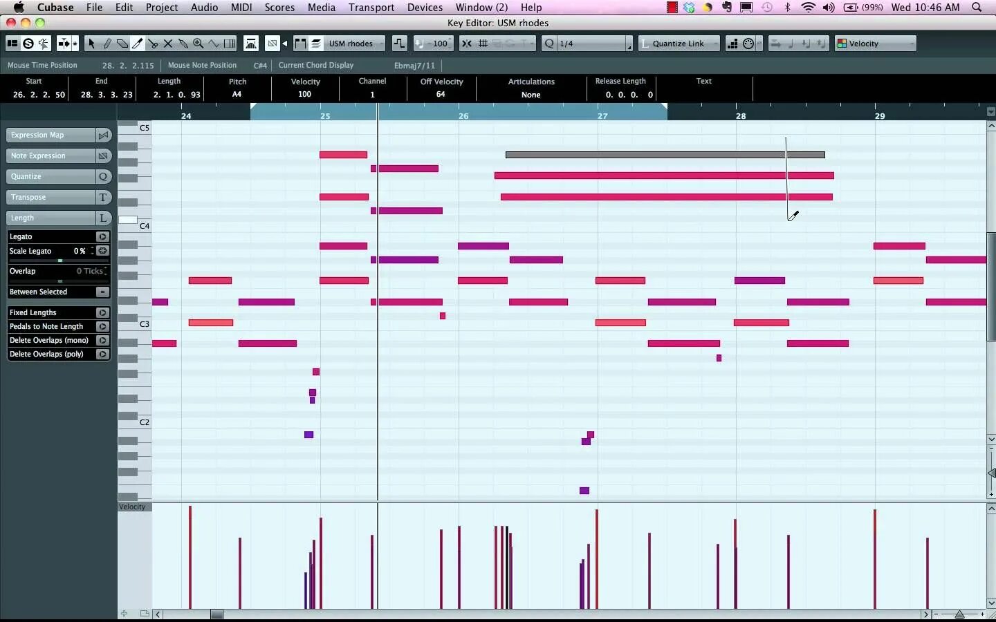Select the Mute tool
The width and height of the screenshot is (996, 622).
tap(167, 44)
